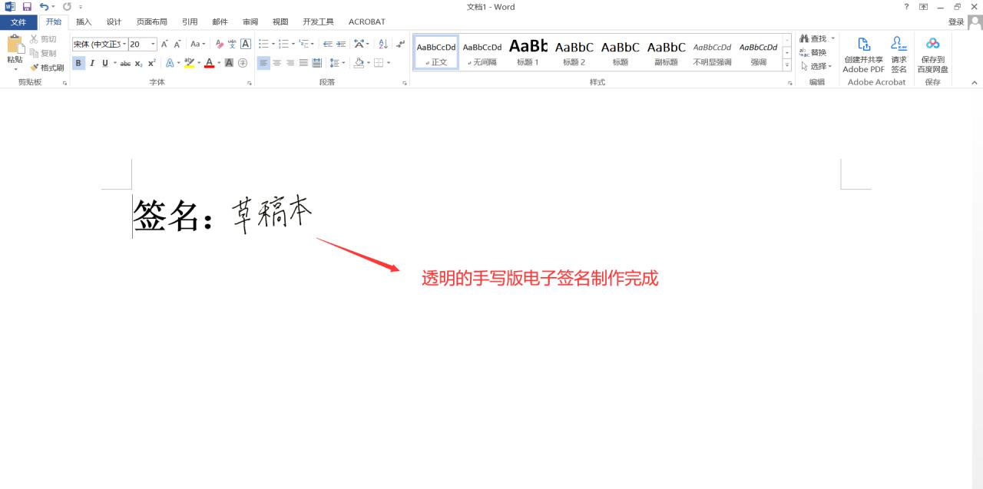Switch to the ACROBAT tab

tap(367, 22)
